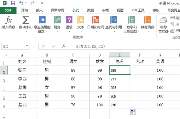Image resolution: width=180 pixels, height=119 pixels.
Task: Expand the 查找与引用 dropdown arrow
Action: coord(114,31)
